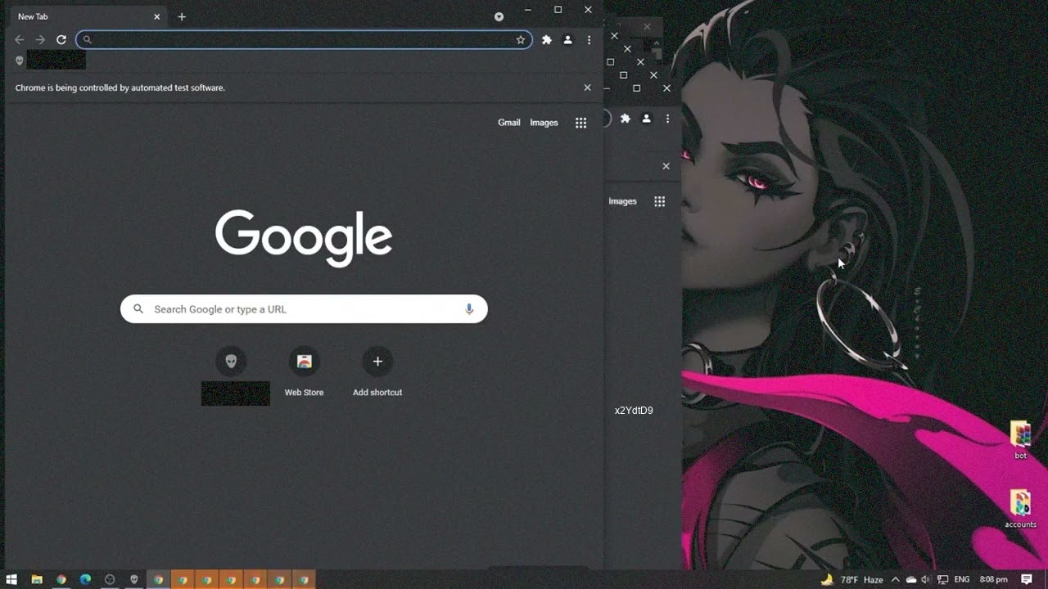Open Google apps grid in front window

click(x=580, y=123)
